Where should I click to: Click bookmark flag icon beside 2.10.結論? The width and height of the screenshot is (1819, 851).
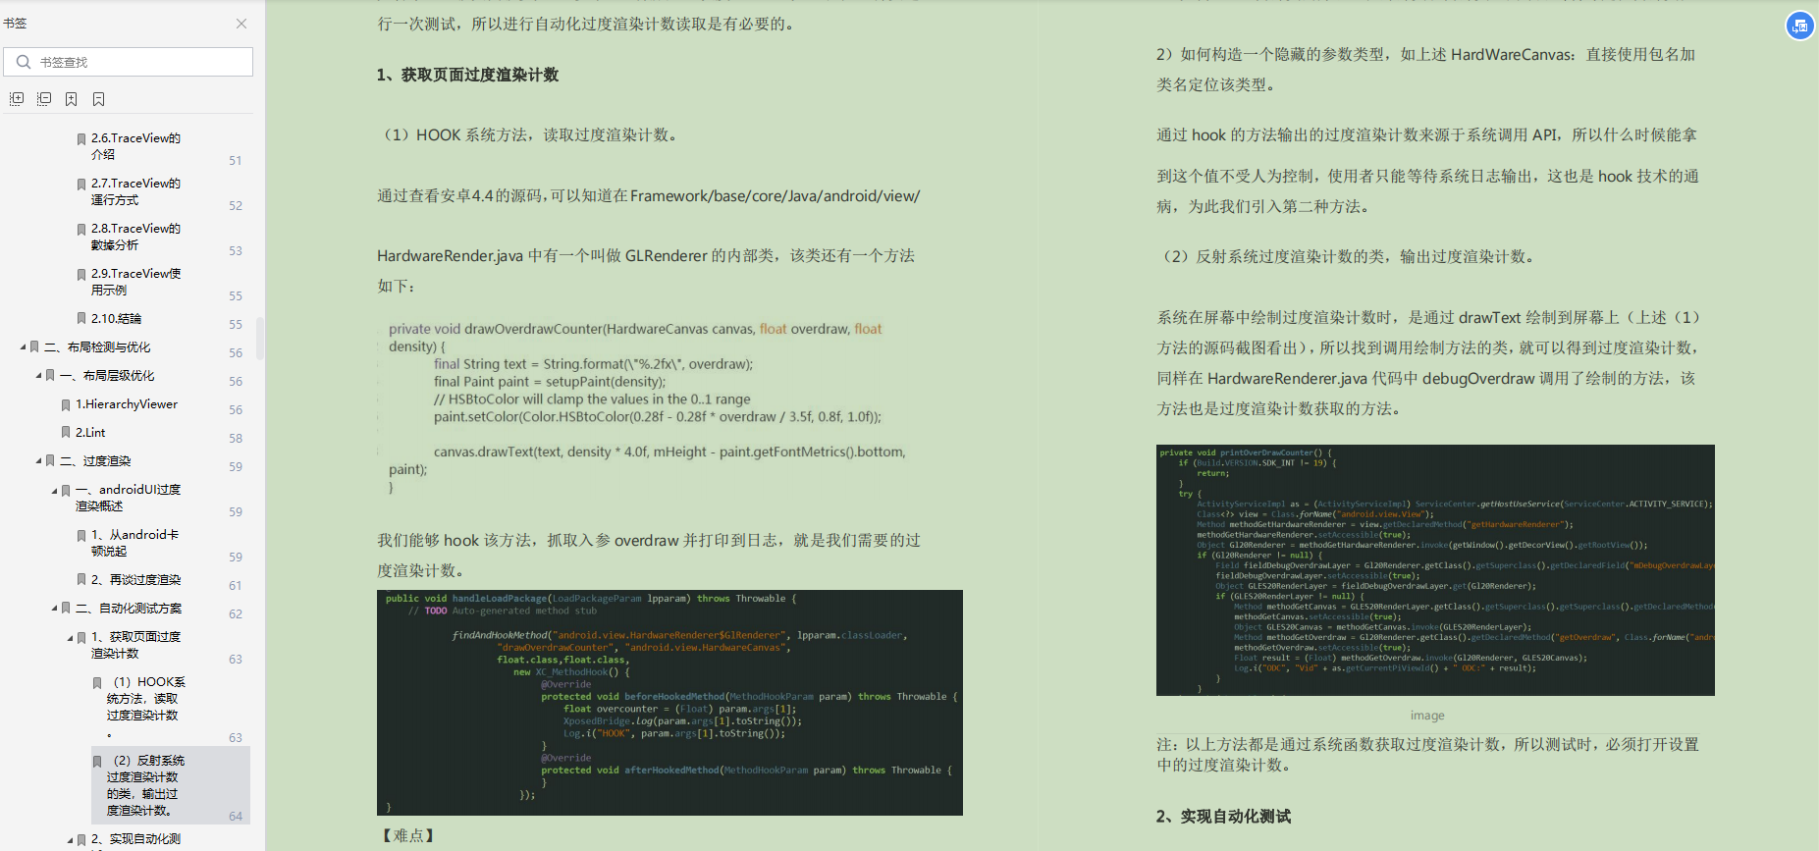pyautogui.click(x=80, y=318)
